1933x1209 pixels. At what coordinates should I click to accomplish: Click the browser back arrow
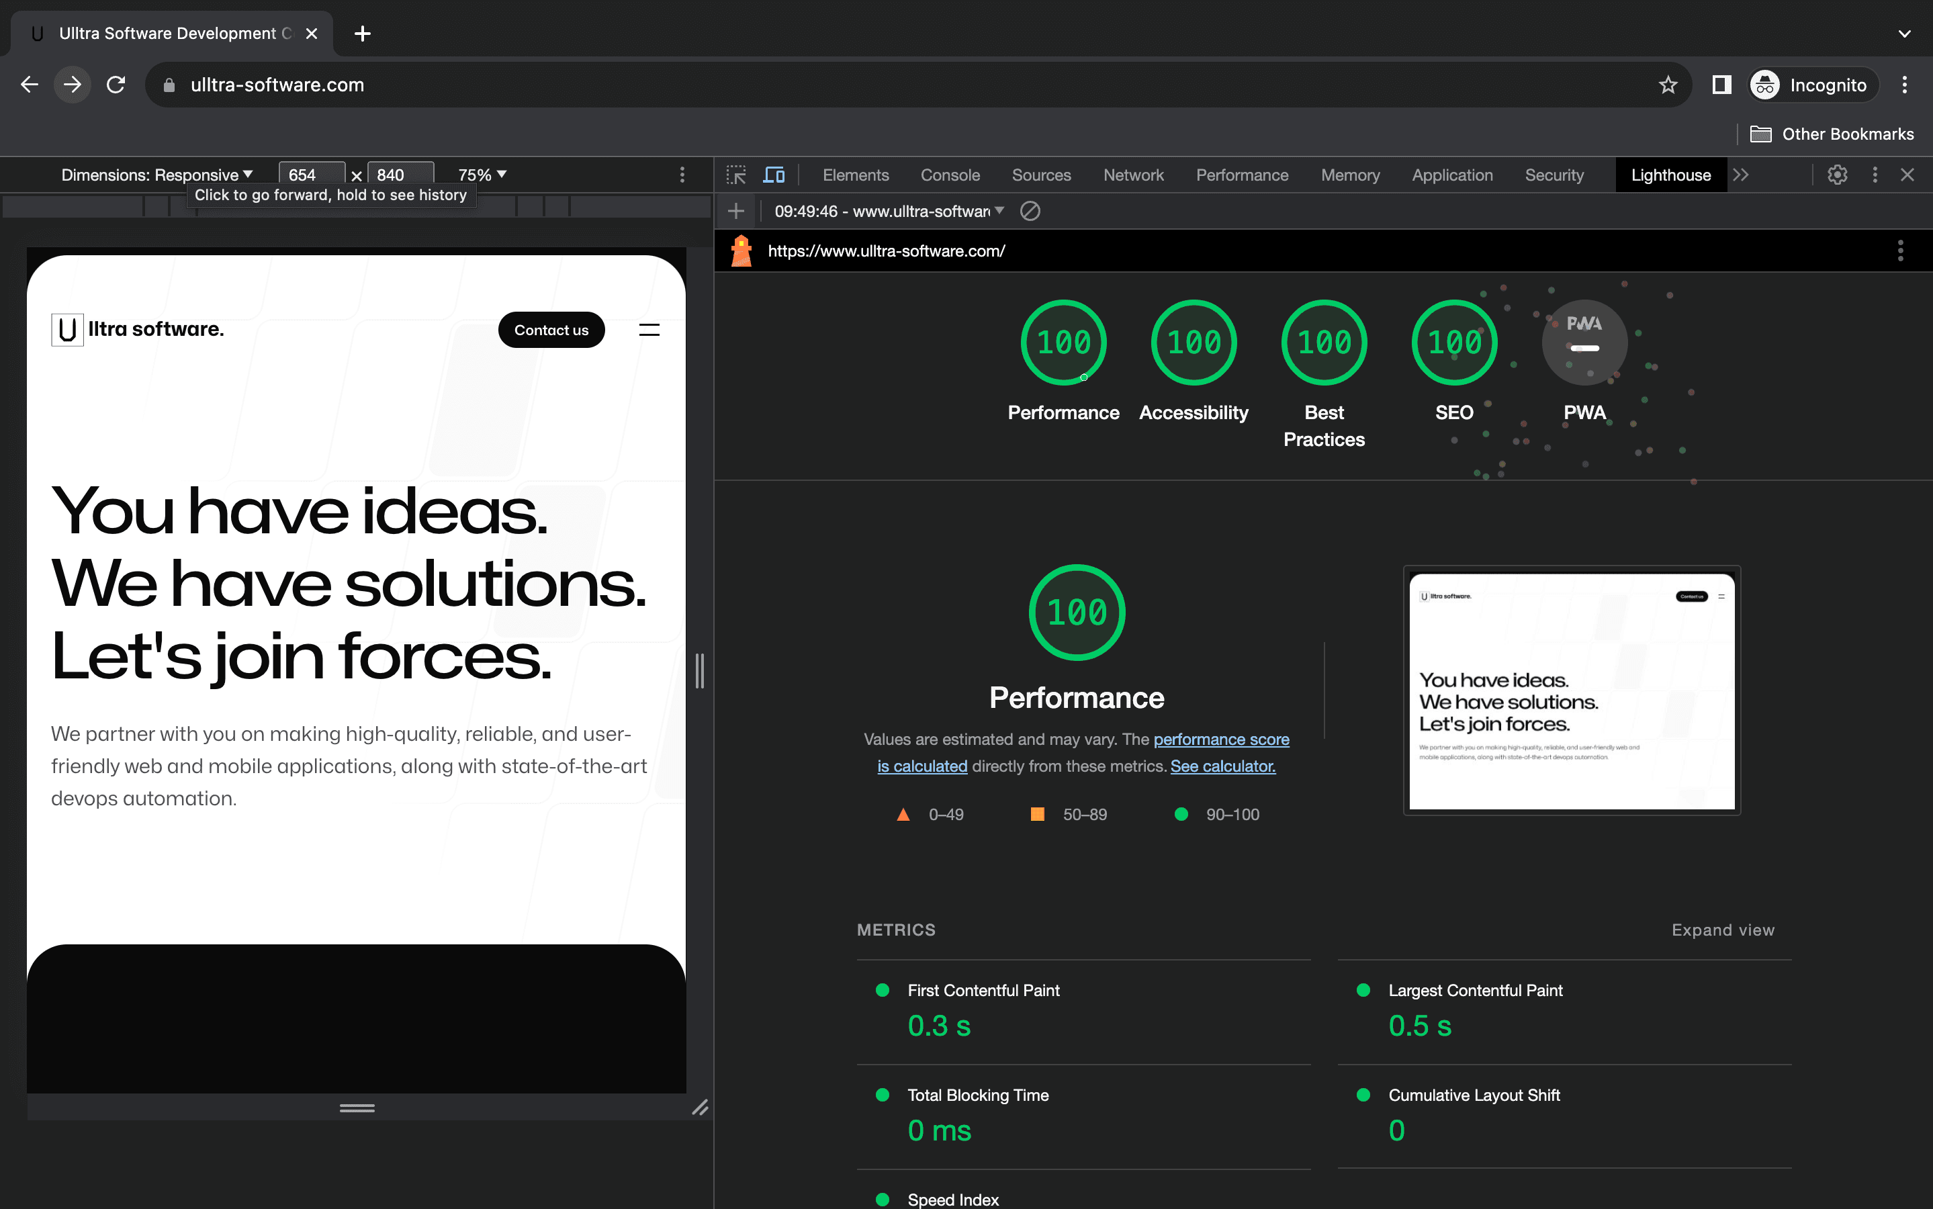click(x=30, y=85)
